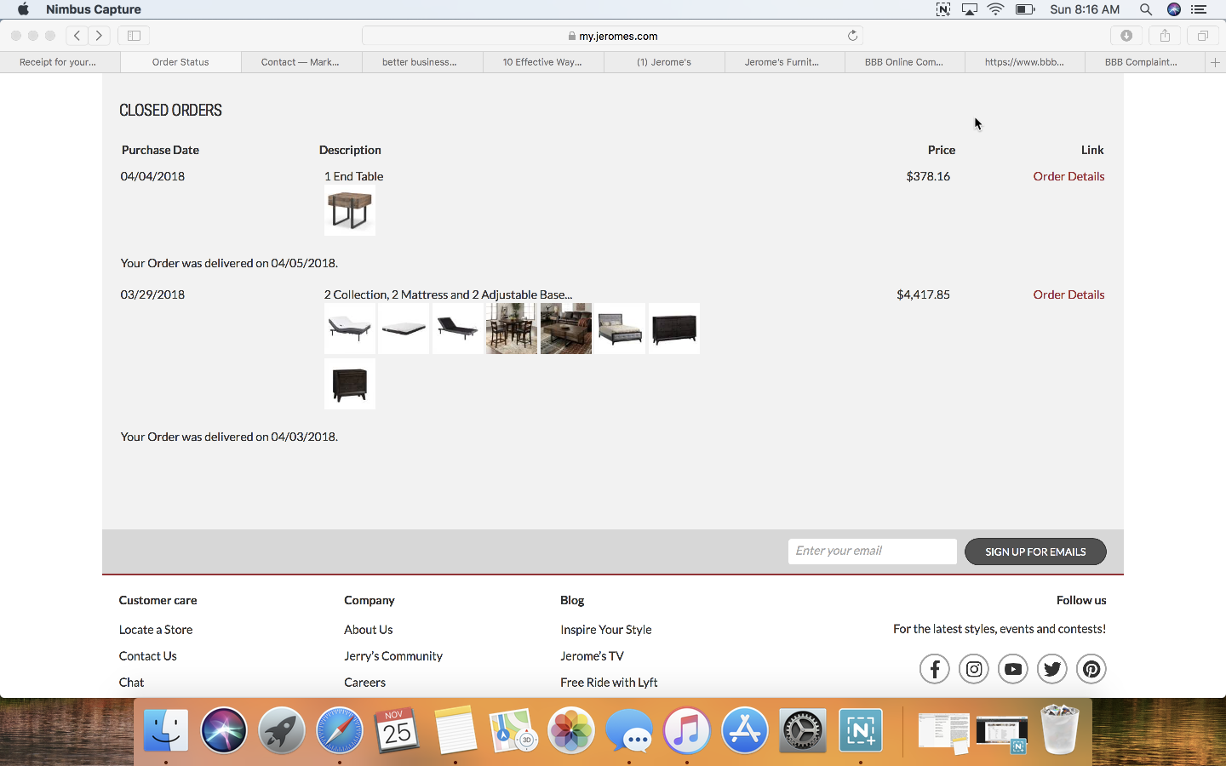
Task: Open iTunes from the Dock
Action: coord(687,730)
